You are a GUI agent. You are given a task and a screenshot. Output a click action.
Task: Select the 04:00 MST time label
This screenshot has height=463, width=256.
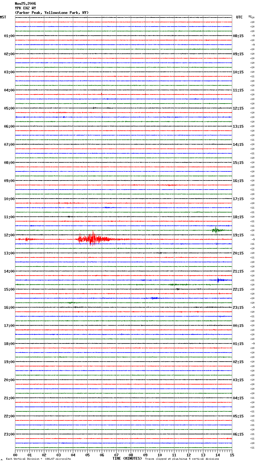click(9, 90)
